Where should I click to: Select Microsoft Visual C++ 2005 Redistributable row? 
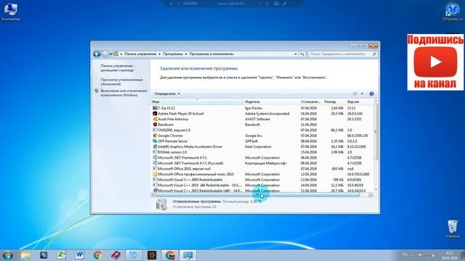[x=262, y=180]
